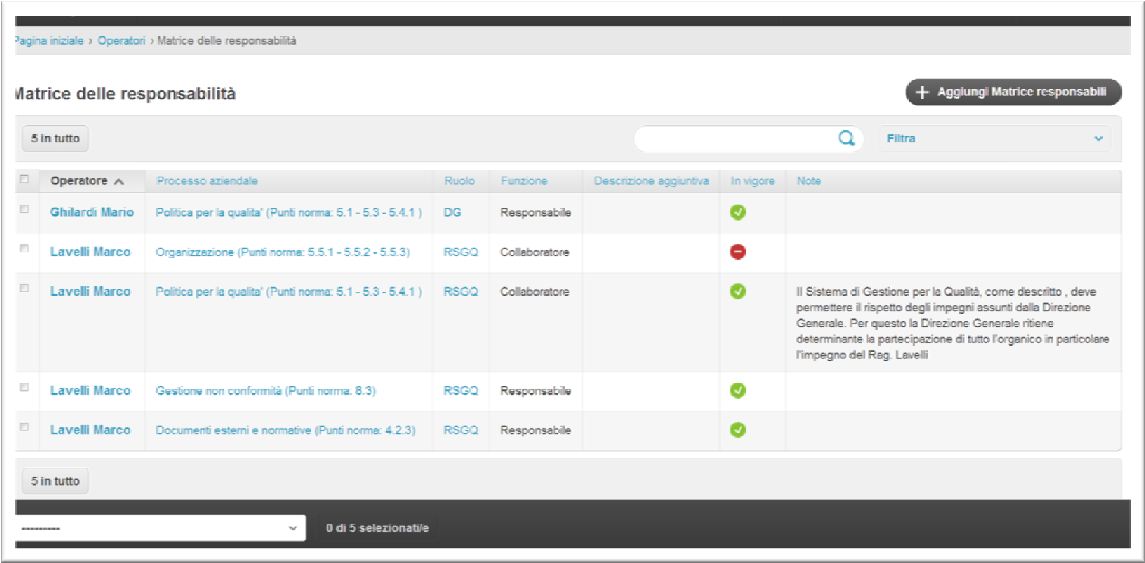The width and height of the screenshot is (1145, 563).
Task: Click Collaboratore cell on Organizzazione row
Action: [535, 252]
